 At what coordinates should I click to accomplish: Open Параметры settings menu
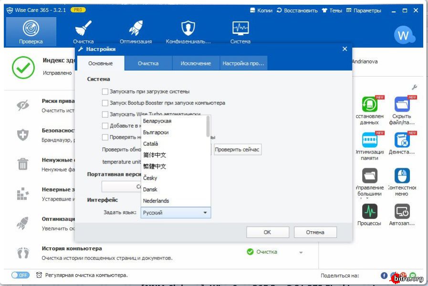364,10
